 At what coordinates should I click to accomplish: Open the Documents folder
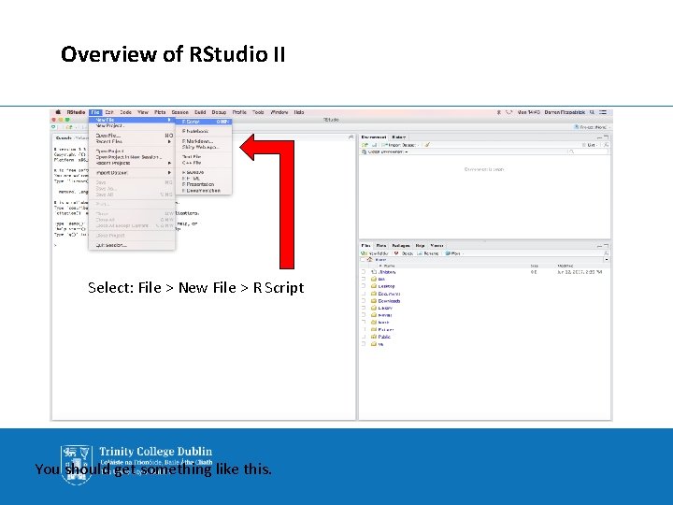[x=389, y=294]
